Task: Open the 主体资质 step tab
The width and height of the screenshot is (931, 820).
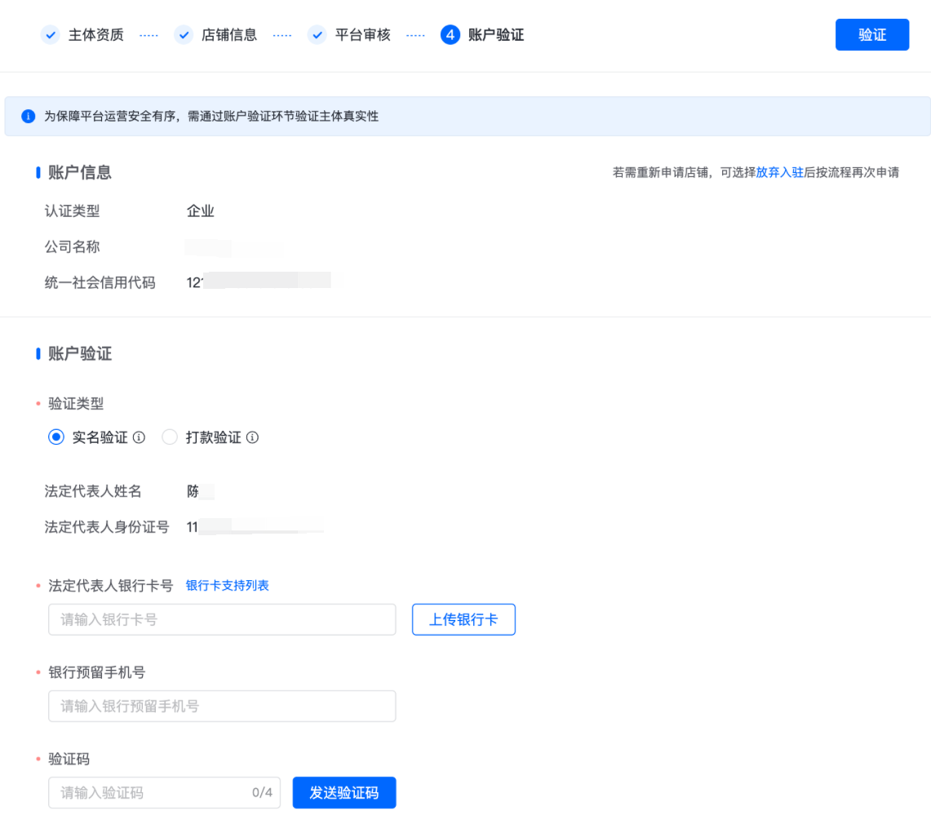Action: coord(96,35)
